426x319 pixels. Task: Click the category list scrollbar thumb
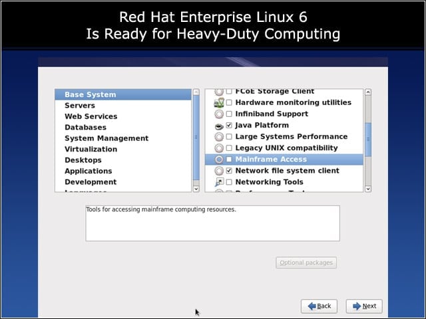pyautogui.click(x=196, y=138)
